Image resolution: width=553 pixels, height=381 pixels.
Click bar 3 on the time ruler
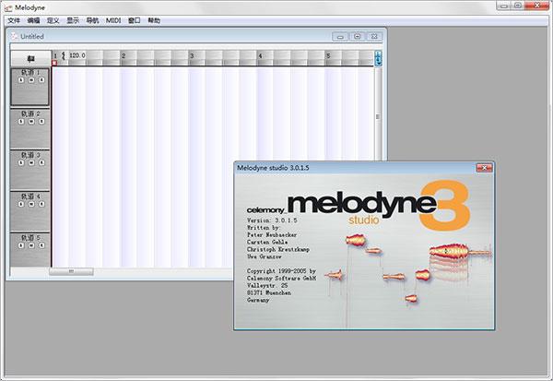(192, 55)
